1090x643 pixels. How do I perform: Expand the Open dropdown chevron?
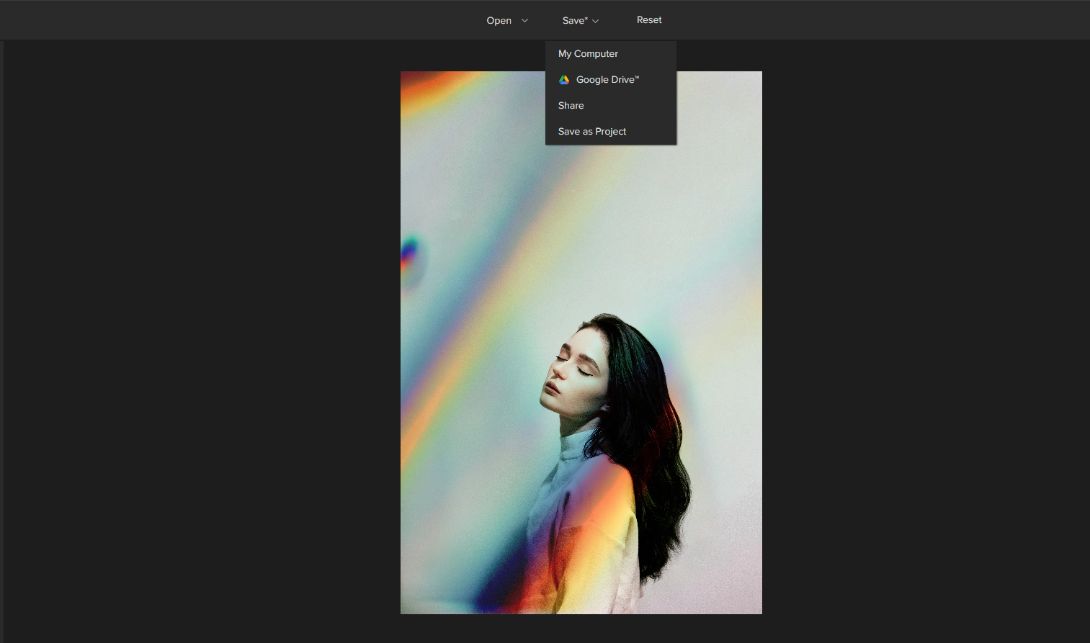pos(524,21)
